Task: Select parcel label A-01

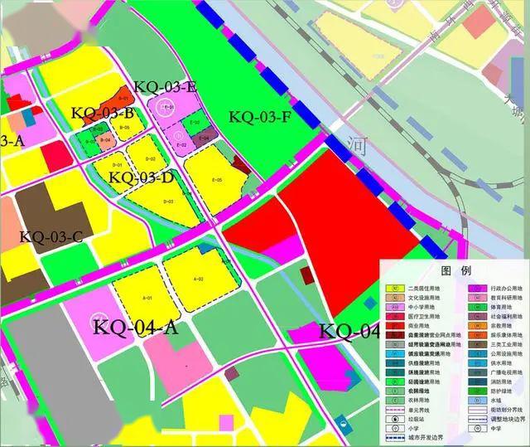Action: [x=147, y=298]
